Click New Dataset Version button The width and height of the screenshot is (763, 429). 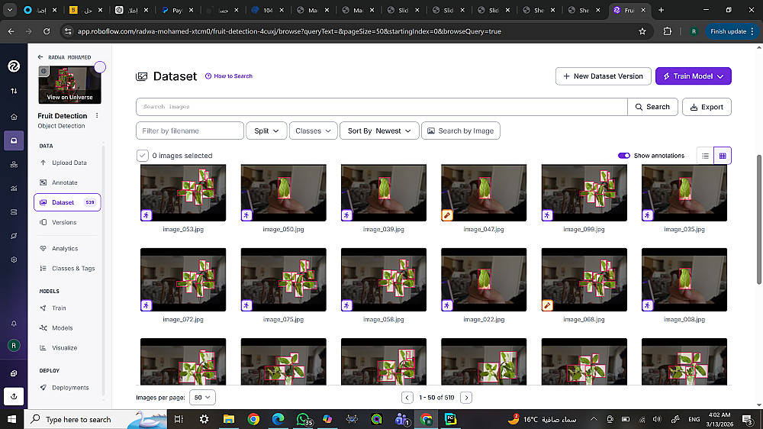(603, 76)
